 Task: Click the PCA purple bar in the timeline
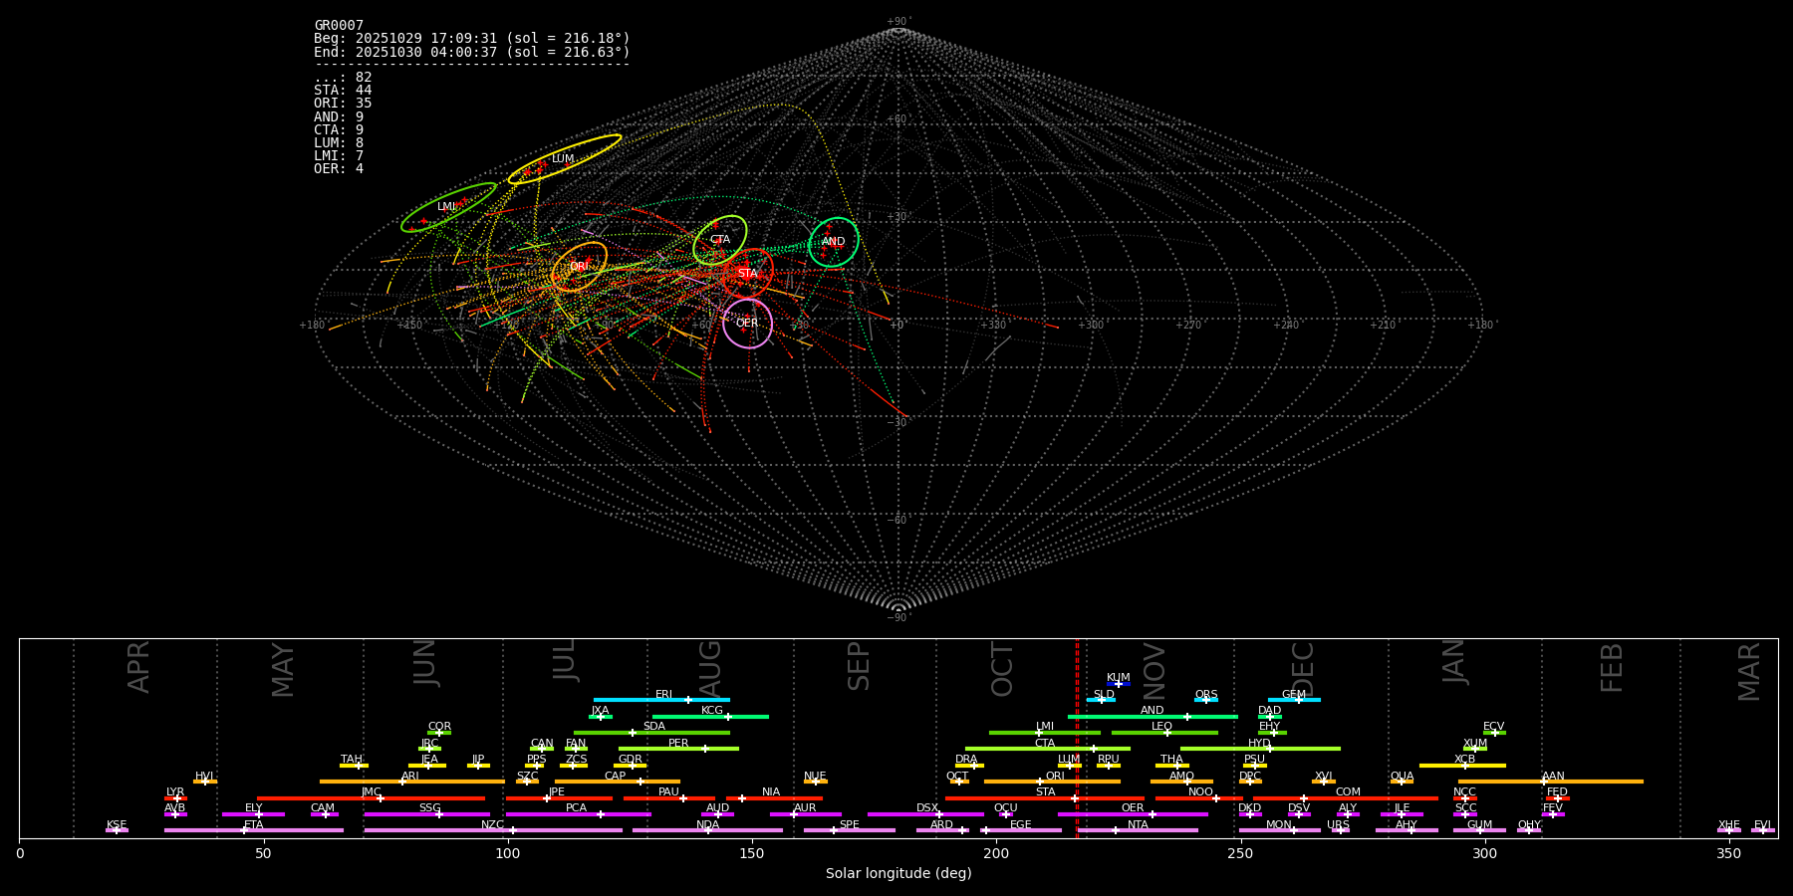(x=579, y=814)
